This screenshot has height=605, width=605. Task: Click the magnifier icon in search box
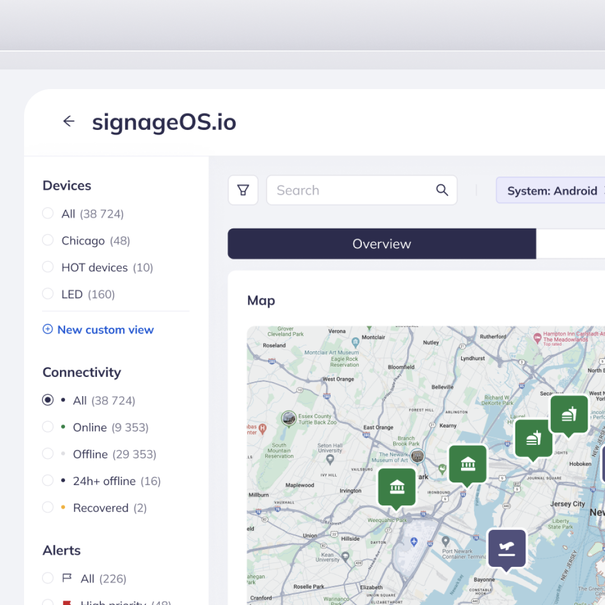point(442,190)
